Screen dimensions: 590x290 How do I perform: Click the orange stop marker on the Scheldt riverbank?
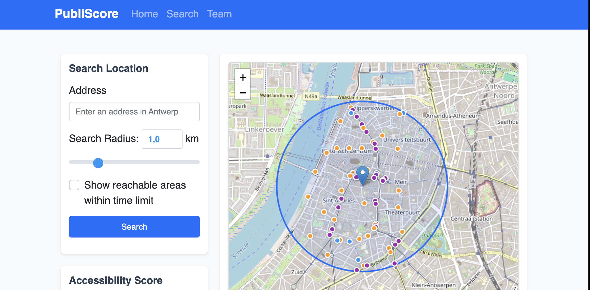click(x=315, y=172)
